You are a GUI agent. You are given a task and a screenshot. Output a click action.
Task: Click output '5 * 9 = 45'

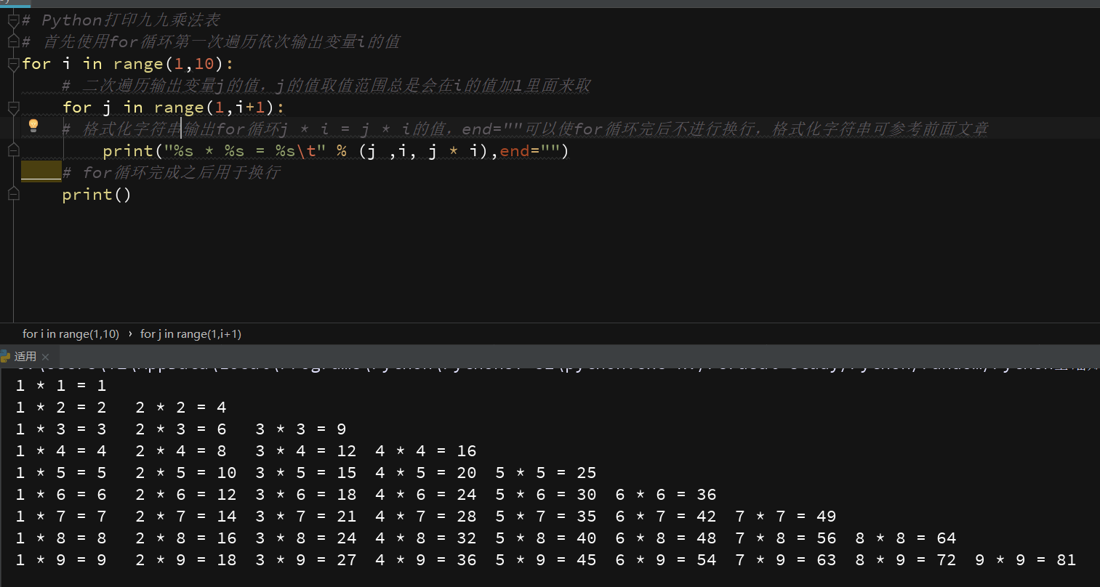click(x=546, y=560)
